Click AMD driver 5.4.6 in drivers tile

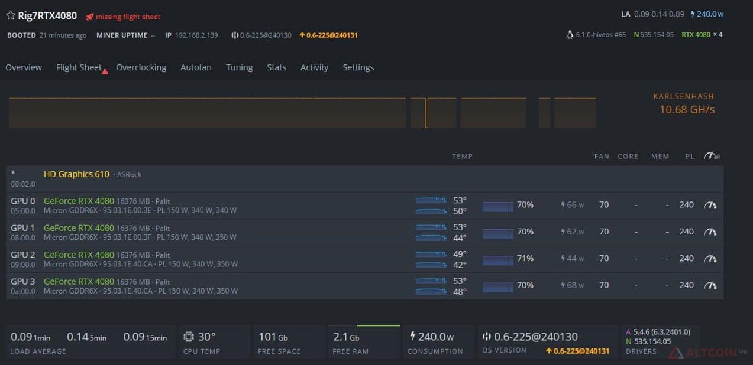[x=658, y=332]
